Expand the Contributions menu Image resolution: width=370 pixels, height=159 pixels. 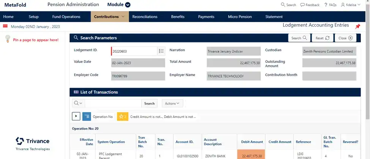pyautogui.click(x=110, y=17)
